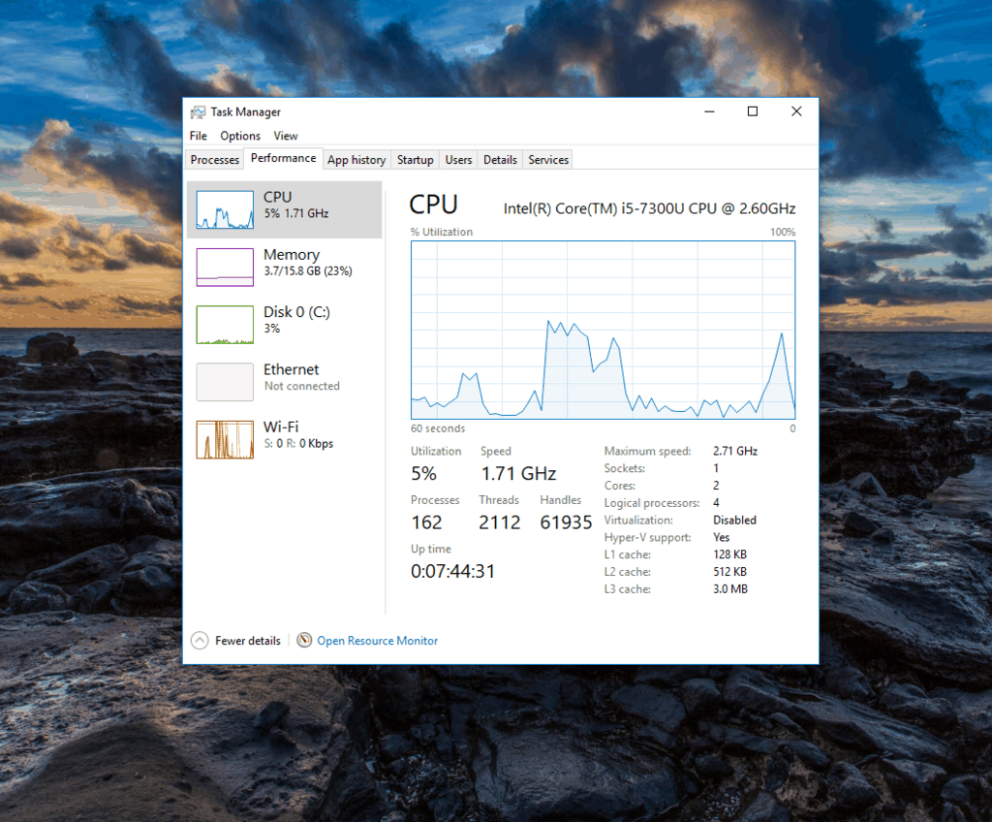Select the CPU mini graph thumbnail
992x822 pixels.
click(x=225, y=209)
